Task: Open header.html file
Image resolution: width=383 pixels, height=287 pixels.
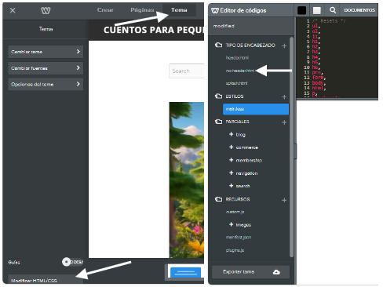Action: 237,58
